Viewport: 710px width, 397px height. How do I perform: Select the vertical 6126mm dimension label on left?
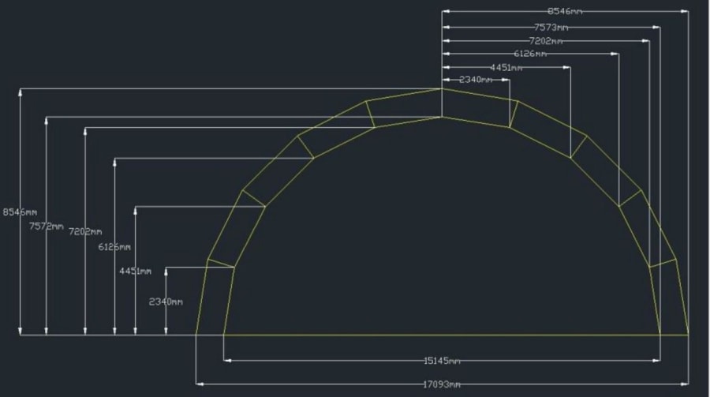(x=114, y=247)
